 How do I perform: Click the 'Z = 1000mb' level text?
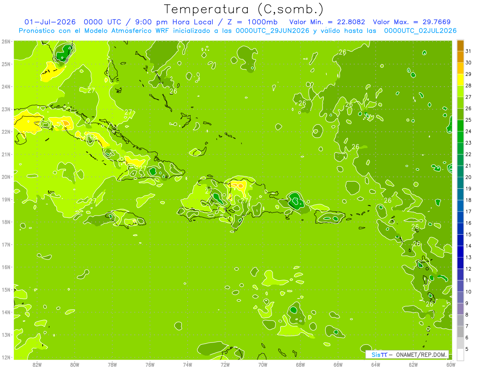(252, 22)
